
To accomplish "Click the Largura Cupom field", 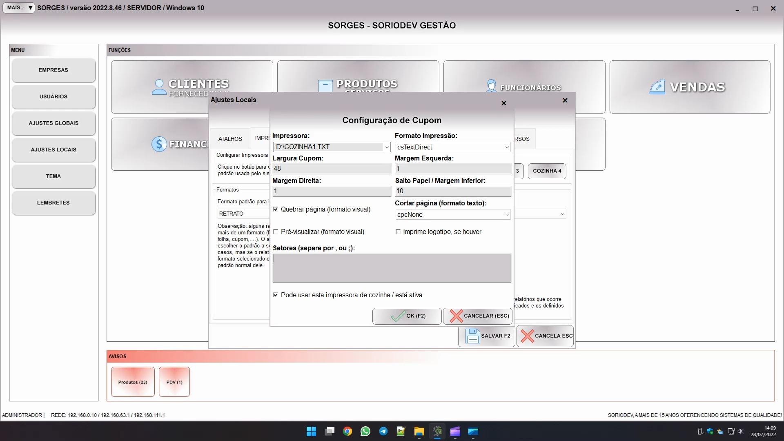I will pos(331,168).
